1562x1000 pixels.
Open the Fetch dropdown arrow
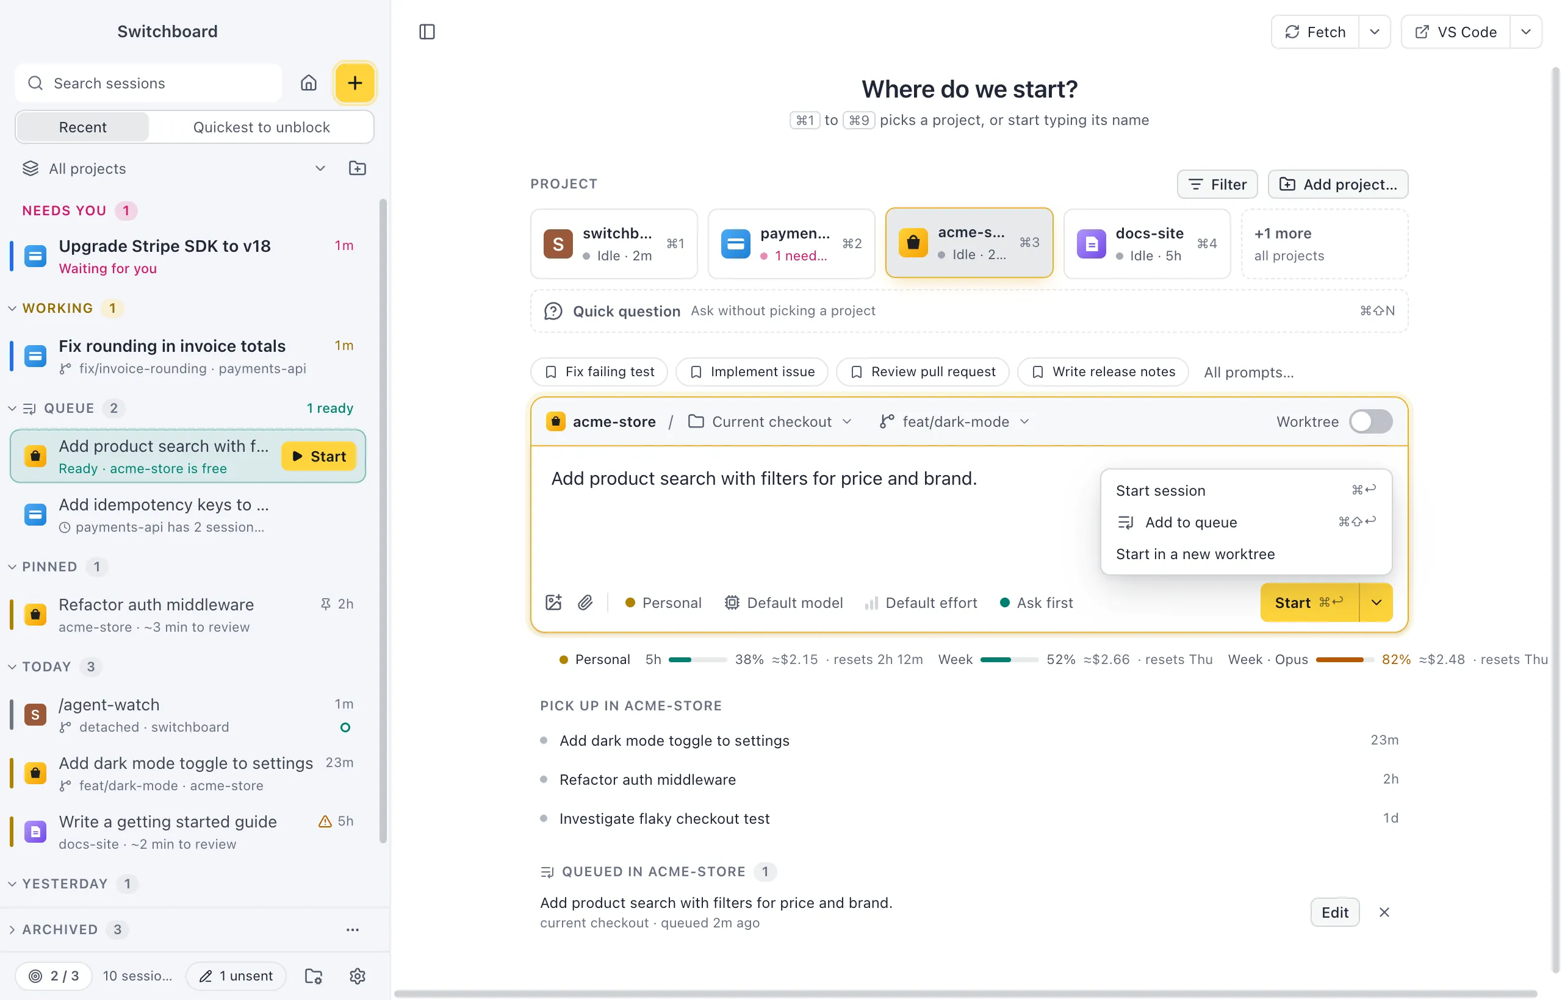[x=1374, y=32]
